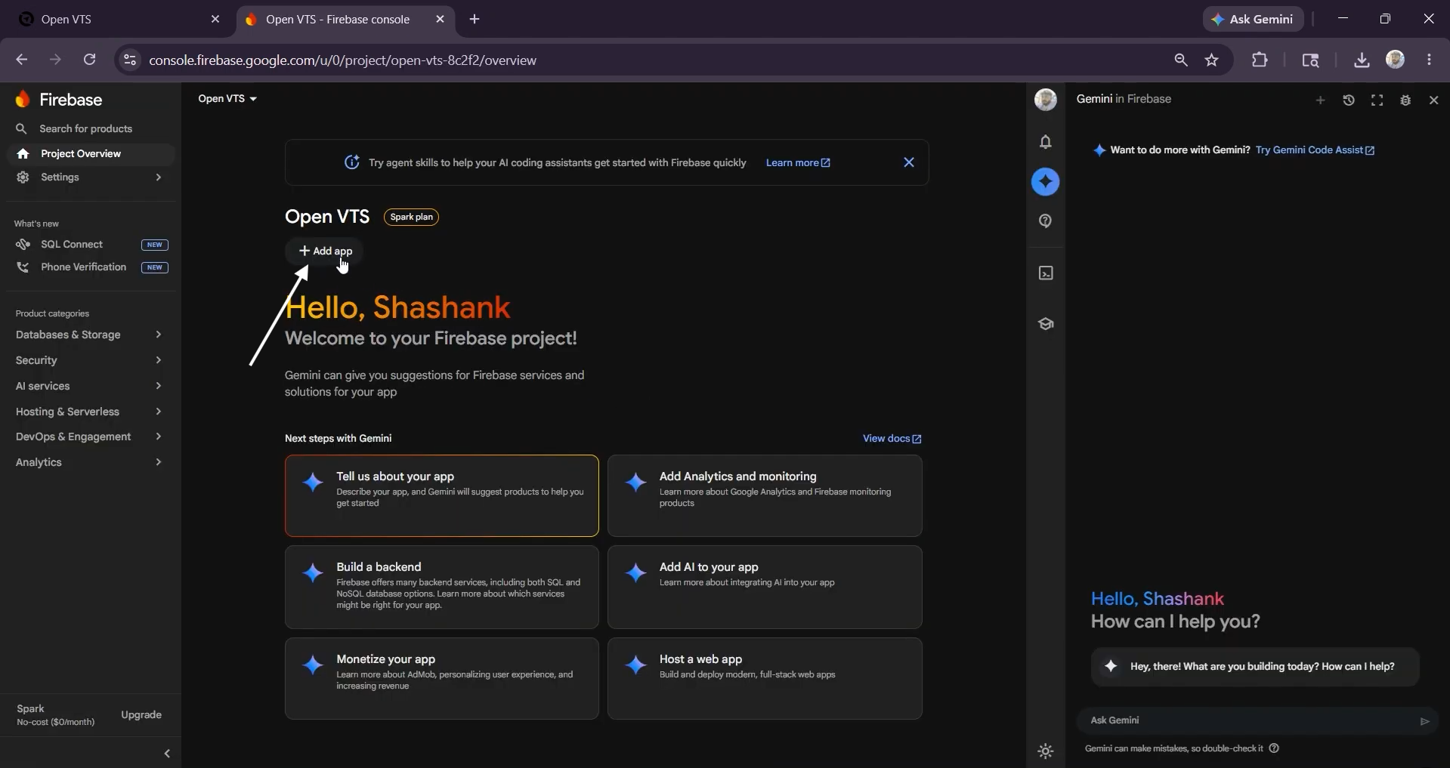1450x768 pixels.
Task: Click the tab search icon in Chrome toolbar
Action: click(1310, 60)
